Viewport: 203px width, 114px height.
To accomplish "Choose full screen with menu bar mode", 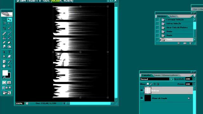I will point(7,88).
